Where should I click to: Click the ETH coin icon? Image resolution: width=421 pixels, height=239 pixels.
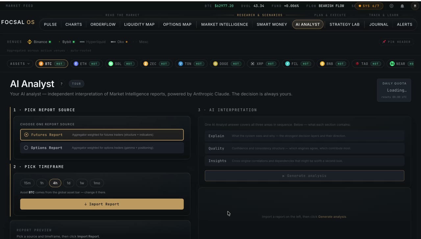coord(76,64)
